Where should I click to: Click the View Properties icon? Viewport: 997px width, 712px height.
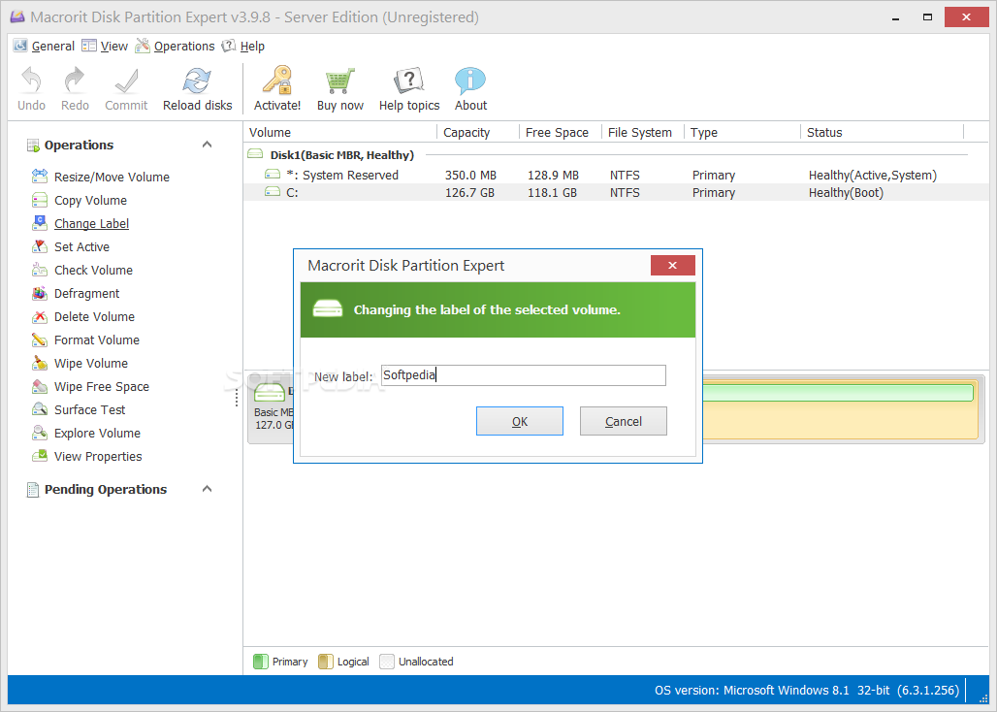[40, 457]
